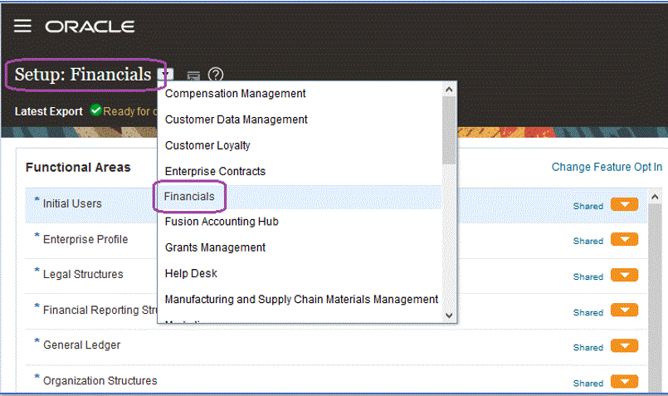The image size is (668, 396).
Task: Click the green Latest Export status checkmark
Action: pos(95,110)
